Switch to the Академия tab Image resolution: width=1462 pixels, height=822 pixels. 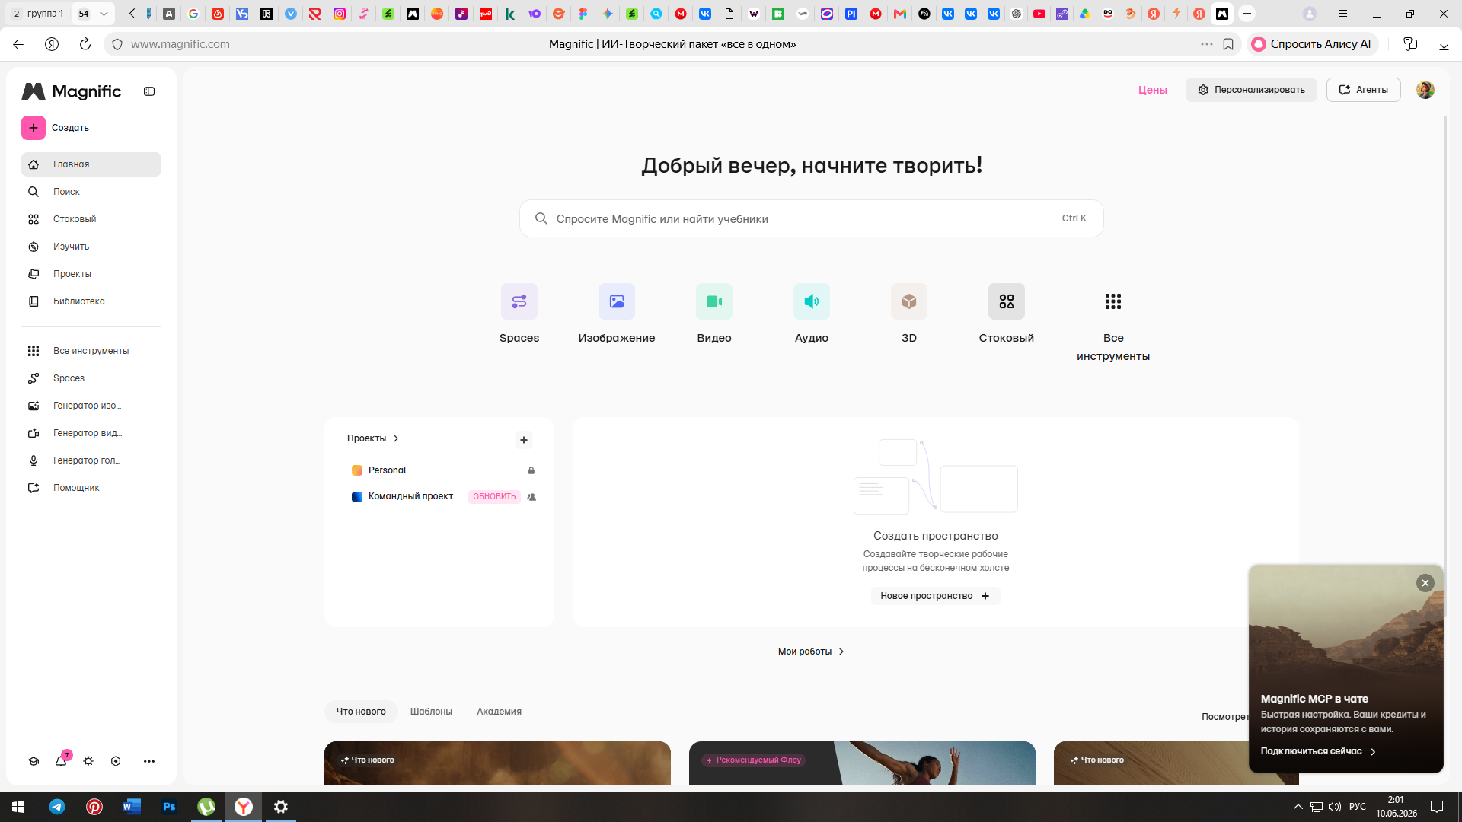coord(499,712)
